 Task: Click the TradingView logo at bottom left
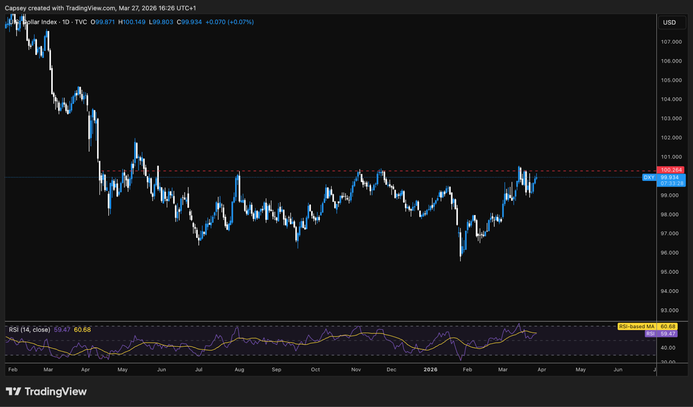(47, 391)
